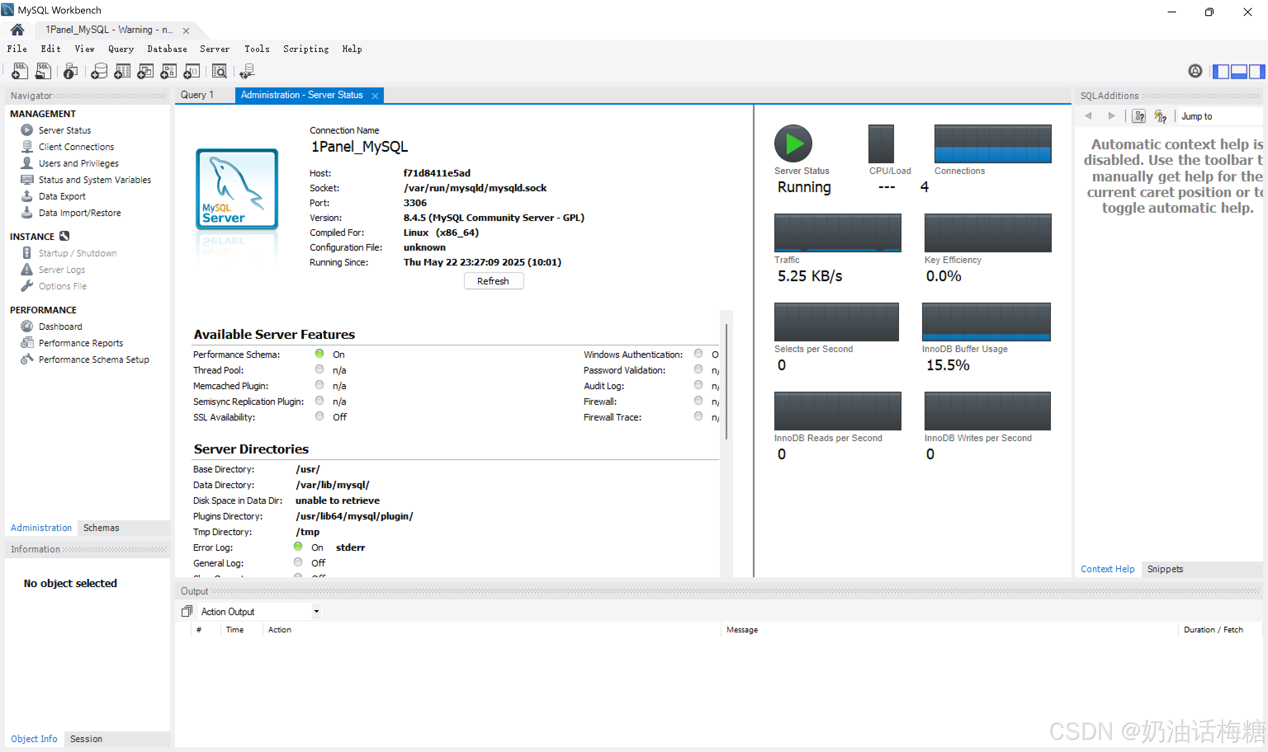Open SQL script file icon
Screen dimensions: 1268x752
click(x=43, y=71)
